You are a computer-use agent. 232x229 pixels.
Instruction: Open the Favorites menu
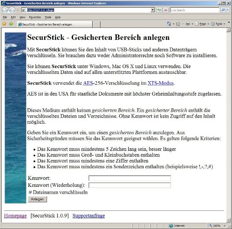(35, 17)
